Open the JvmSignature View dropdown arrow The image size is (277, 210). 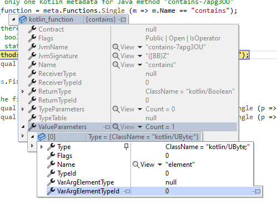click(x=140, y=56)
